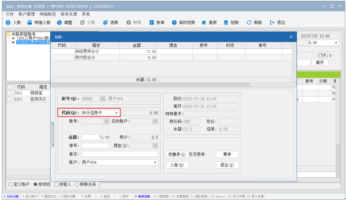Click the 入账 toolbar icon
Viewport: 346px width, 200px height.
pos(8,23)
